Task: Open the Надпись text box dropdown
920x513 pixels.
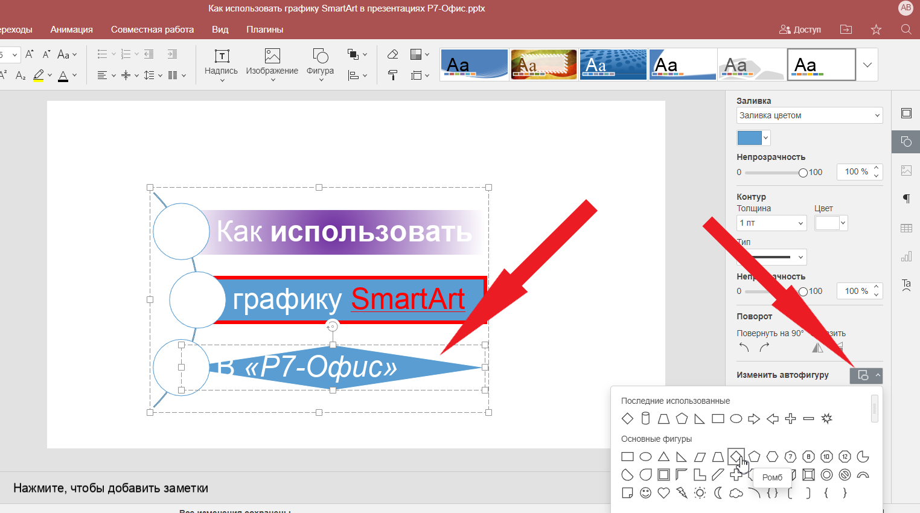Action: [222, 64]
